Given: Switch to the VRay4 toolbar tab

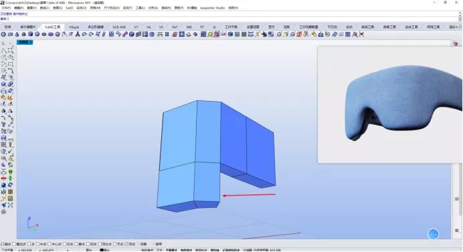Looking at the screenshot, I should [x=74, y=27].
